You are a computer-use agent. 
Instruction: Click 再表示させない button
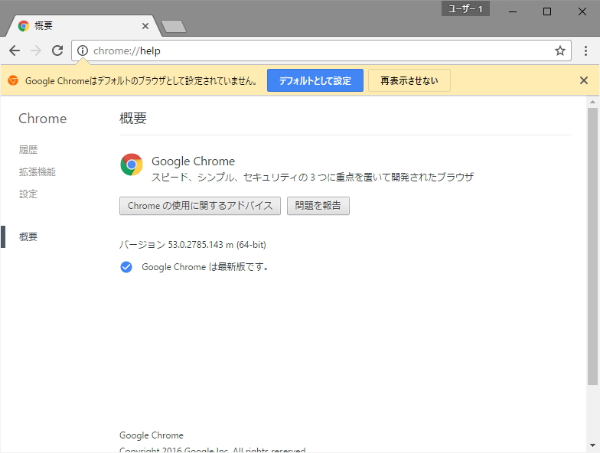[x=409, y=80]
